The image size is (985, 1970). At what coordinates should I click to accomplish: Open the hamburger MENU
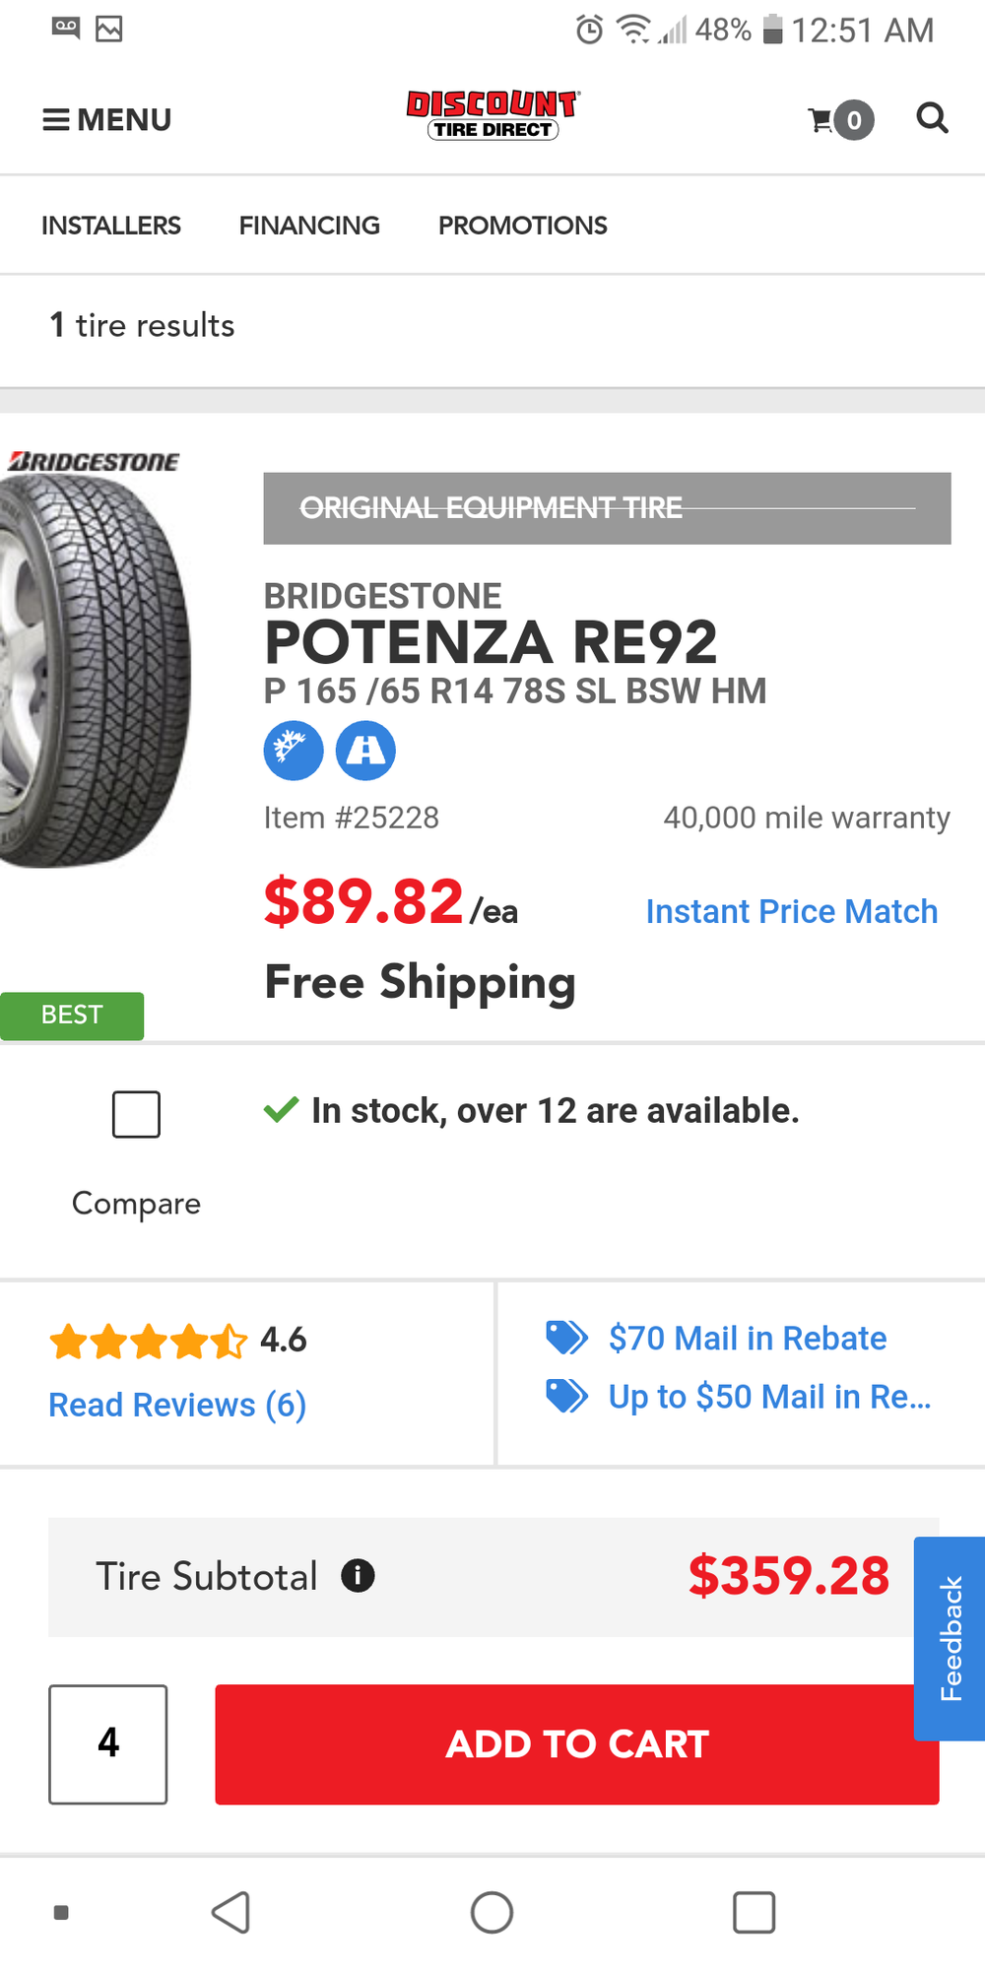coord(106,120)
